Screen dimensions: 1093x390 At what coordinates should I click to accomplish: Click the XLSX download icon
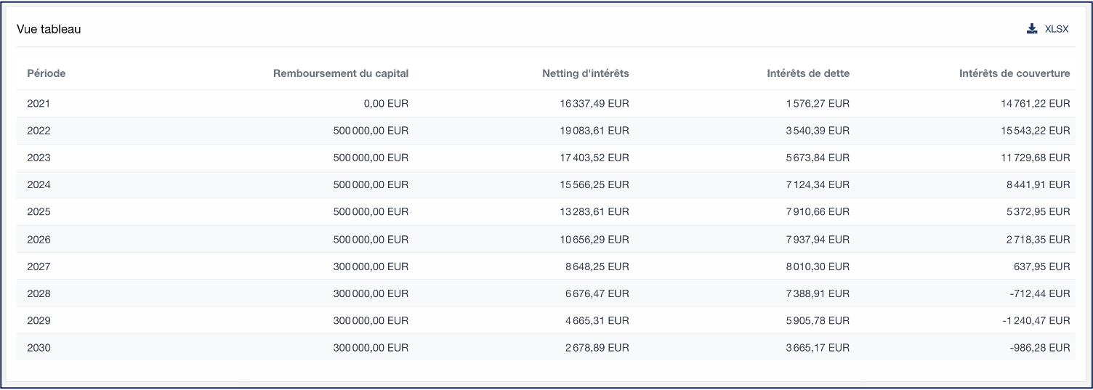(1031, 29)
